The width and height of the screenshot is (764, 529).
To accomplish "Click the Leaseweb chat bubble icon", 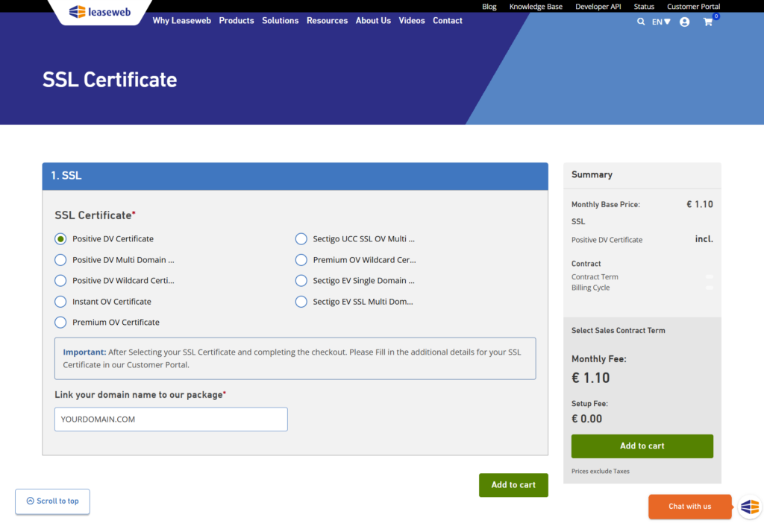I will click(750, 507).
